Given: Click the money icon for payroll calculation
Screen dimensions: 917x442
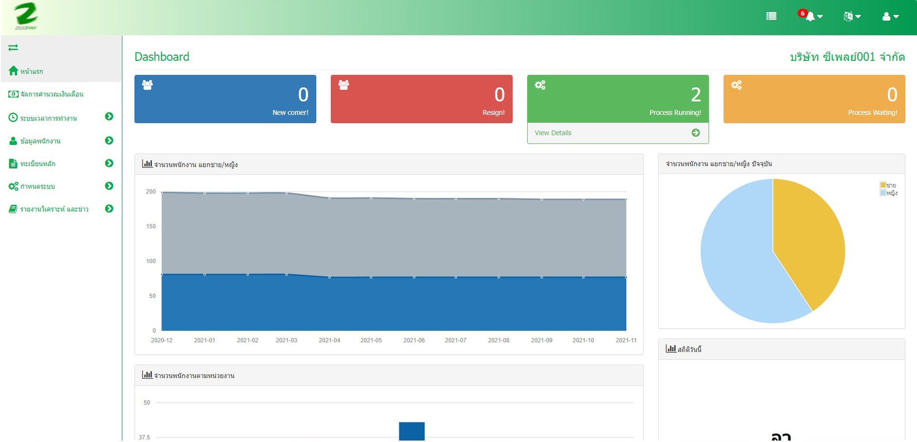Looking at the screenshot, I should click(13, 94).
